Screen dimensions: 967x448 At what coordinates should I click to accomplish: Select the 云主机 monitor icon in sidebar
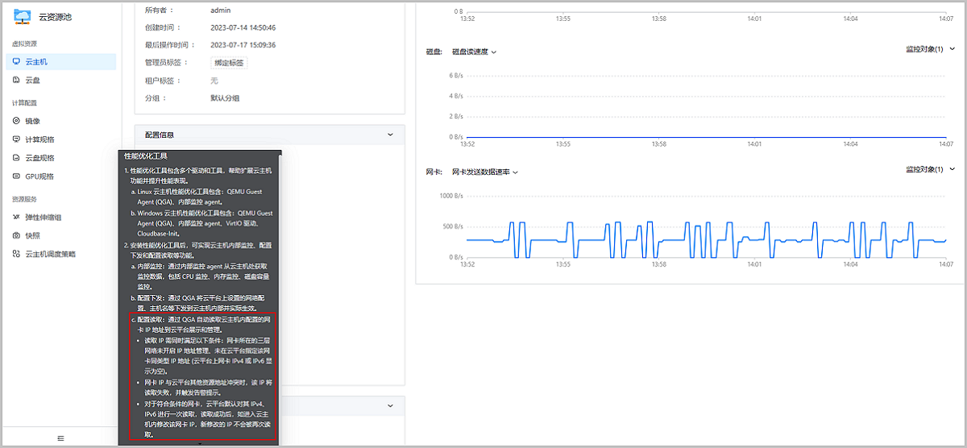(16, 61)
